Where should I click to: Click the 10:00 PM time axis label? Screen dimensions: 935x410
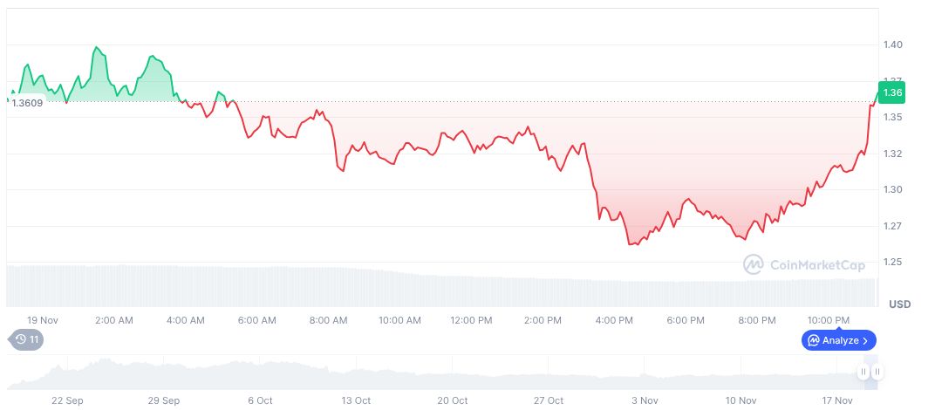point(829,320)
